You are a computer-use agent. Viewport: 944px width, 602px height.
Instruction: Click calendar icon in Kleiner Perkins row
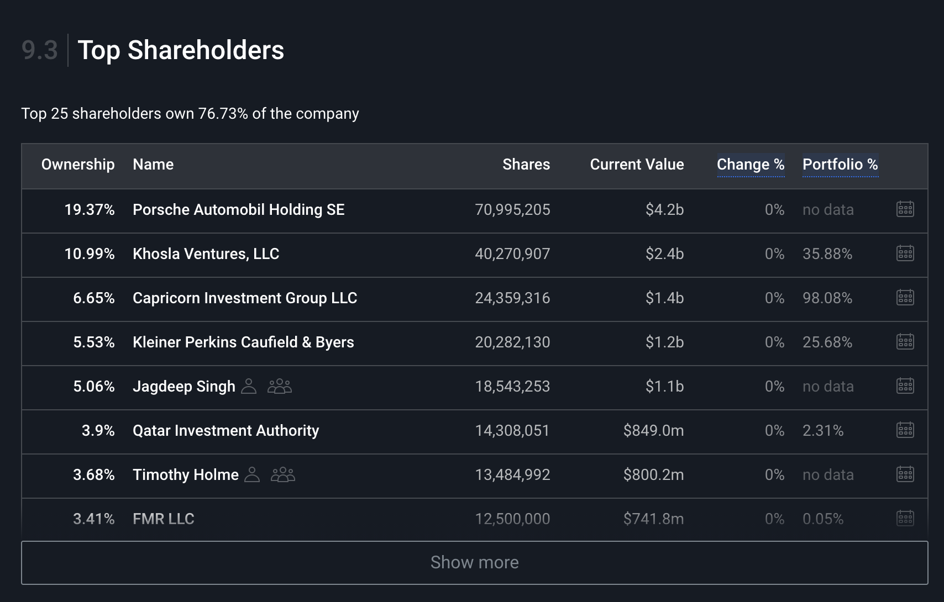click(x=905, y=342)
